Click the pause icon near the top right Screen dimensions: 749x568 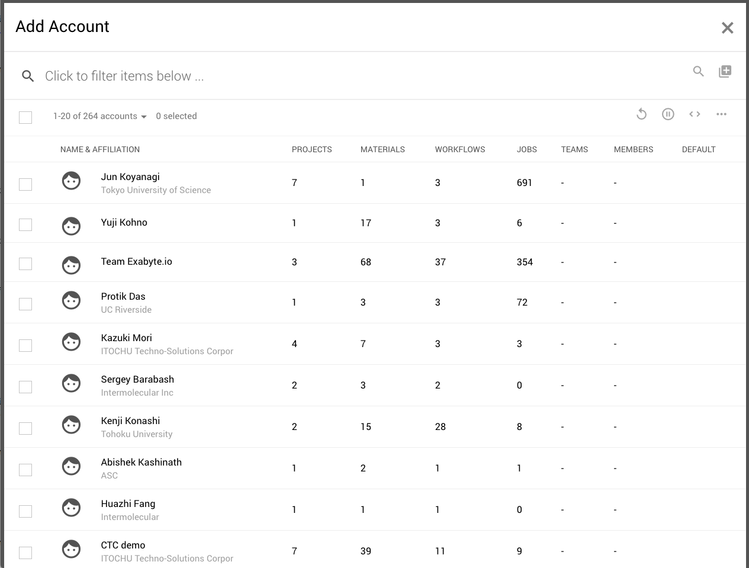pos(668,114)
